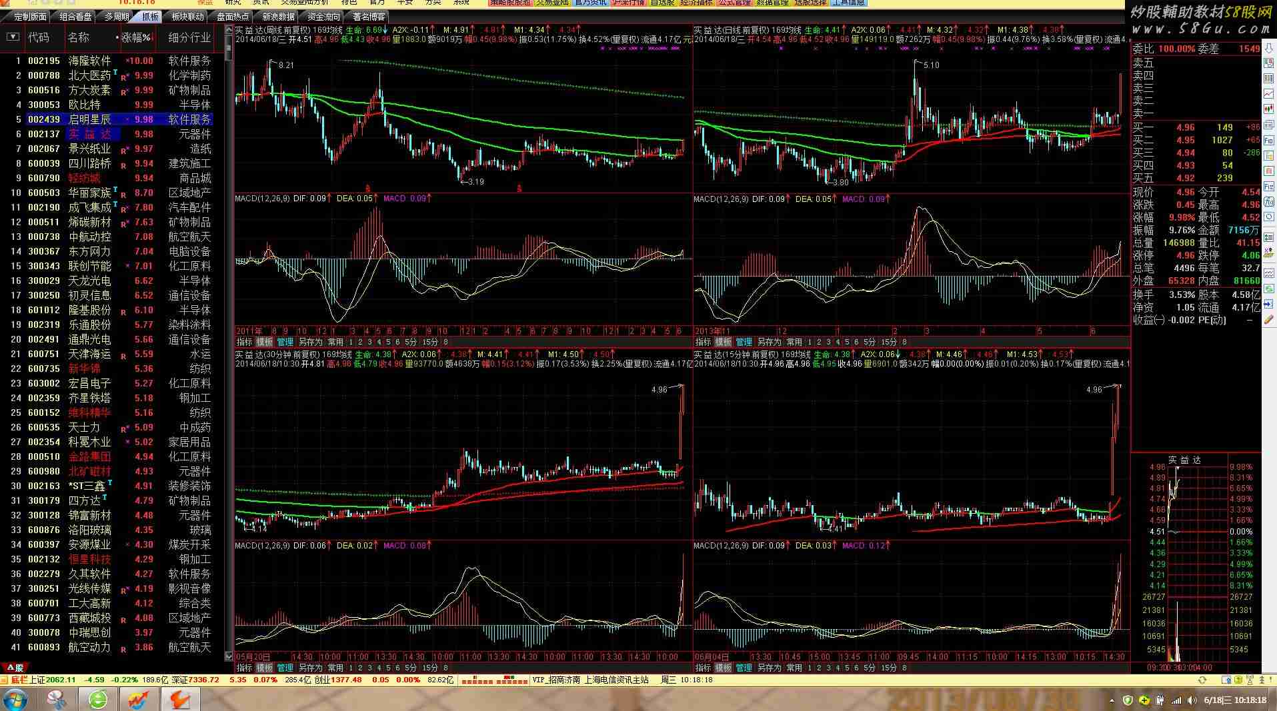
Task: Select 15分 period under the 15-minute chart
Action: tap(889, 667)
